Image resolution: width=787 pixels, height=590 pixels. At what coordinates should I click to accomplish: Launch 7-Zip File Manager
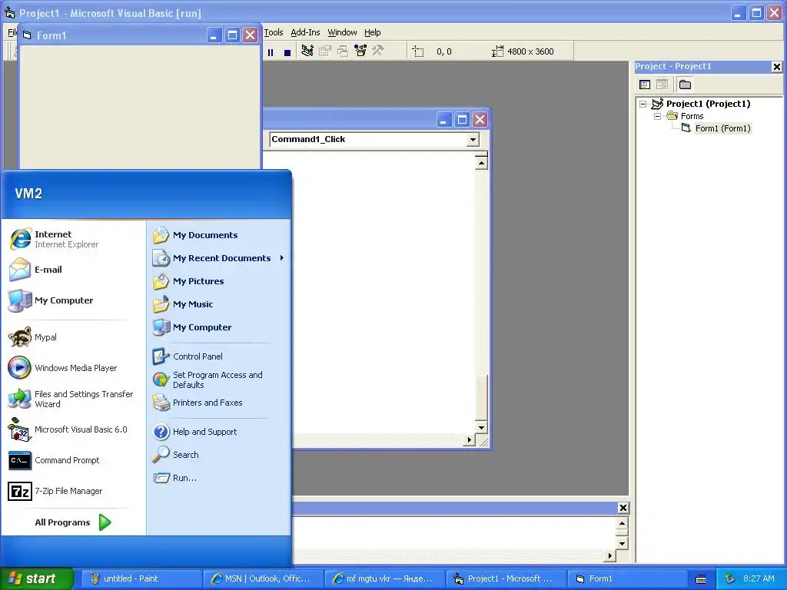(73, 491)
